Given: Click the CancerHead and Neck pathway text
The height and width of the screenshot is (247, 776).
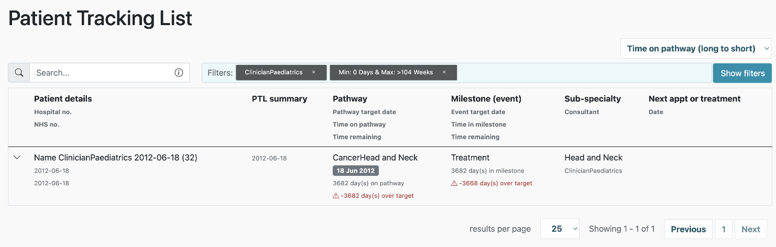Looking at the screenshot, I should [x=375, y=158].
